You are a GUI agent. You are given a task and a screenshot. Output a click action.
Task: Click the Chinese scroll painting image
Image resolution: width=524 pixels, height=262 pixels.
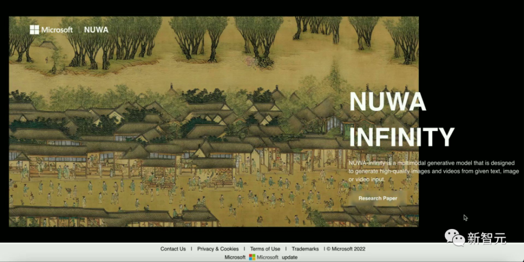click(x=214, y=122)
